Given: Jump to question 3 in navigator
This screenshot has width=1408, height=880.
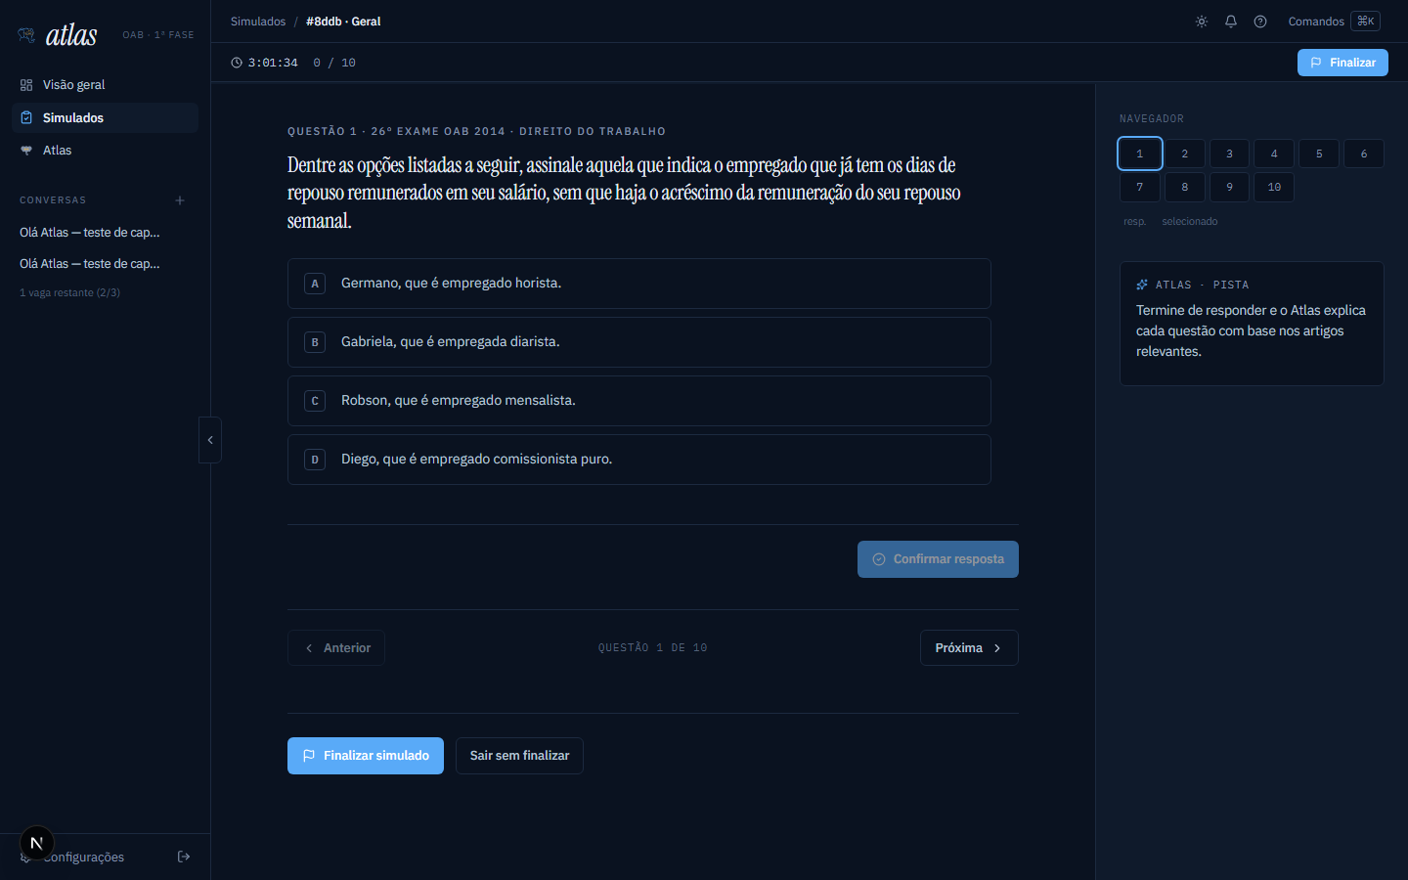Looking at the screenshot, I should (x=1230, y=154).
